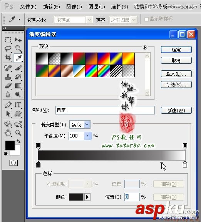The height and width of the screenshot is (222, 201).
Task: Select the Eraser tool
Action: pos(8,86)
